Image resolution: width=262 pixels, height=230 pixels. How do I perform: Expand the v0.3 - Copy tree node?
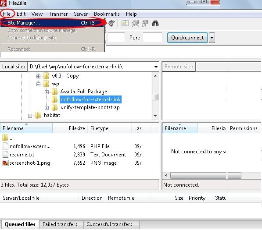tap(38, 76)
